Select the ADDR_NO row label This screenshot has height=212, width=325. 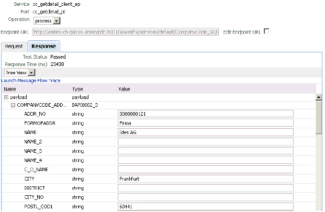click(x=35, y=114)
